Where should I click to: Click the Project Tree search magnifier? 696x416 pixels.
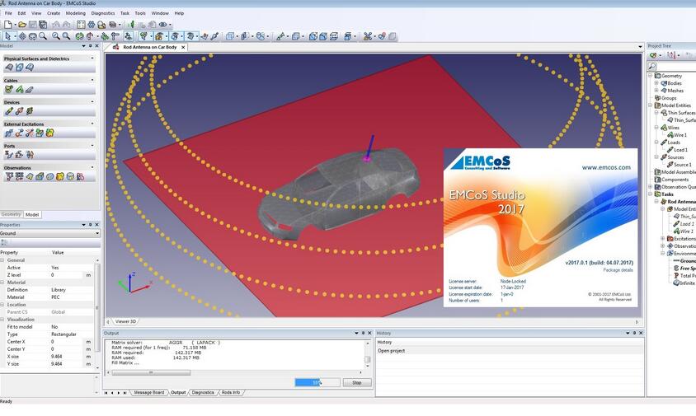point(652,66)
